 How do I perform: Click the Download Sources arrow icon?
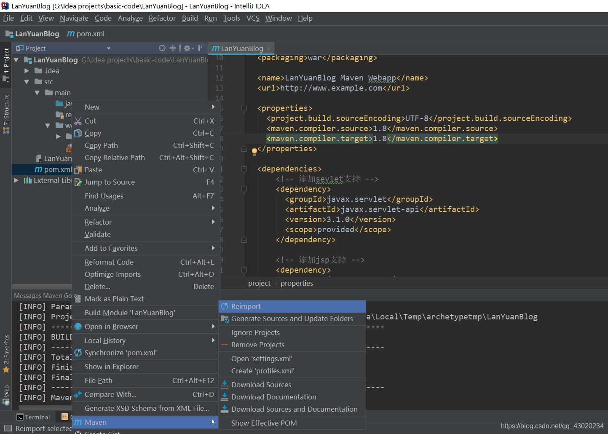225,385
